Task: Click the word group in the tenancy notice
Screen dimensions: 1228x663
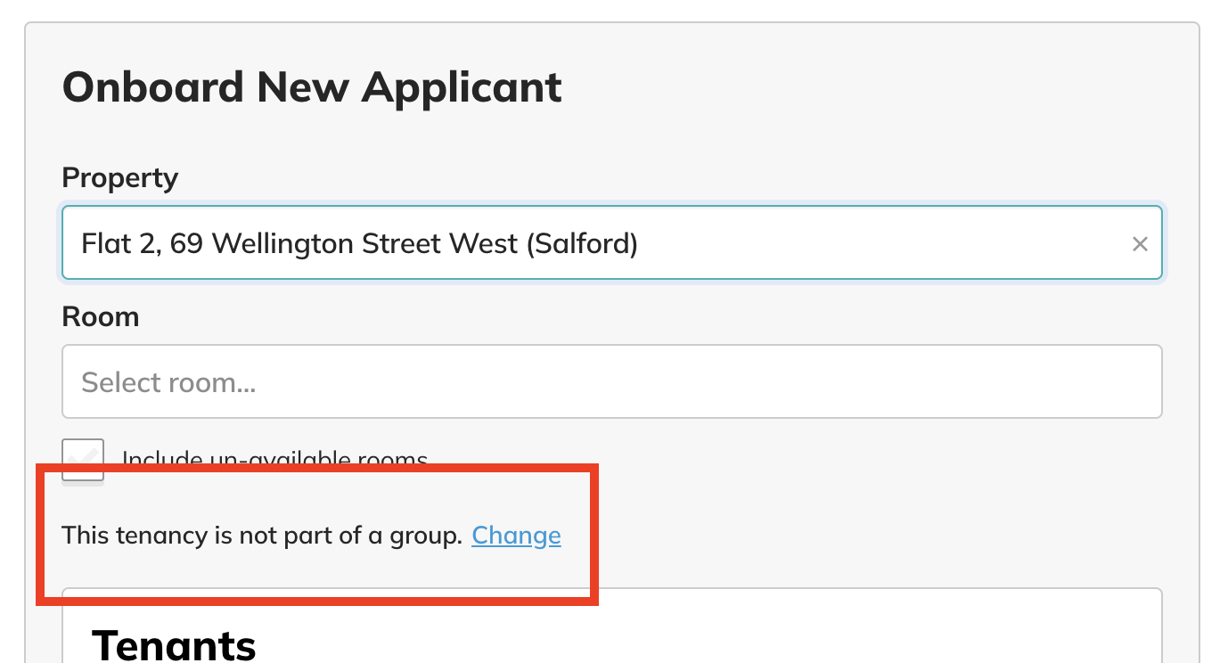Action: (x=425, y=536)
